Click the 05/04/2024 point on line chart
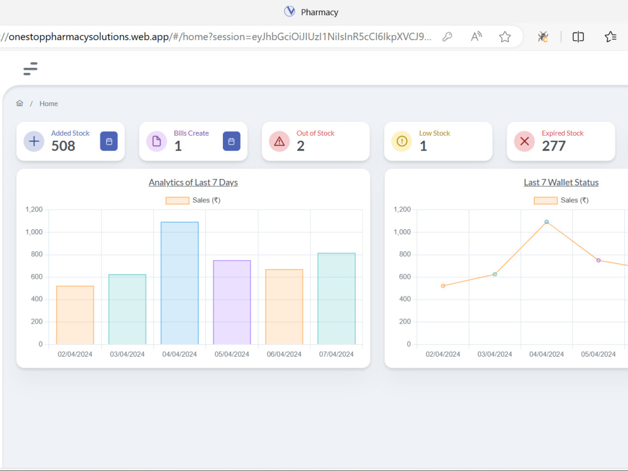 pyautogui.click(x=598, y=261)
